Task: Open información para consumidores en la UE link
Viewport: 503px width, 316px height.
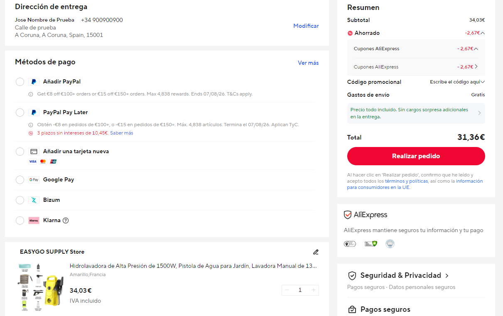Action: click(x=415, y=184)
